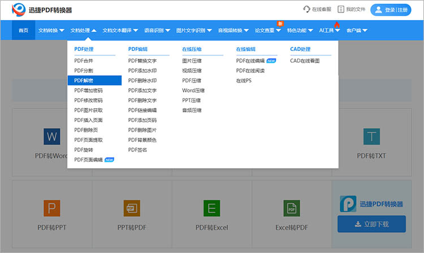Open PDF删除页 link
Screen dimensions: 424x253
pos(86,130)
